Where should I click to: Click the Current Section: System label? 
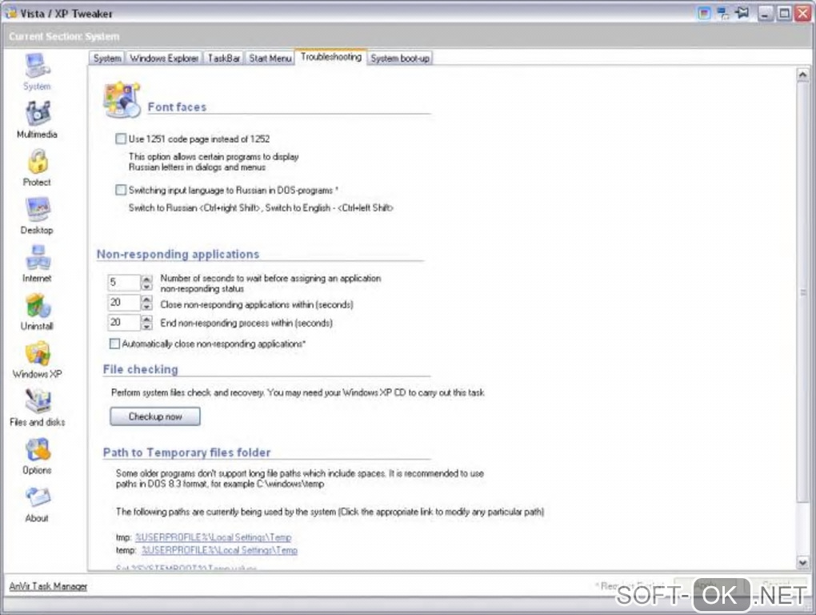(x=64, y=37)
